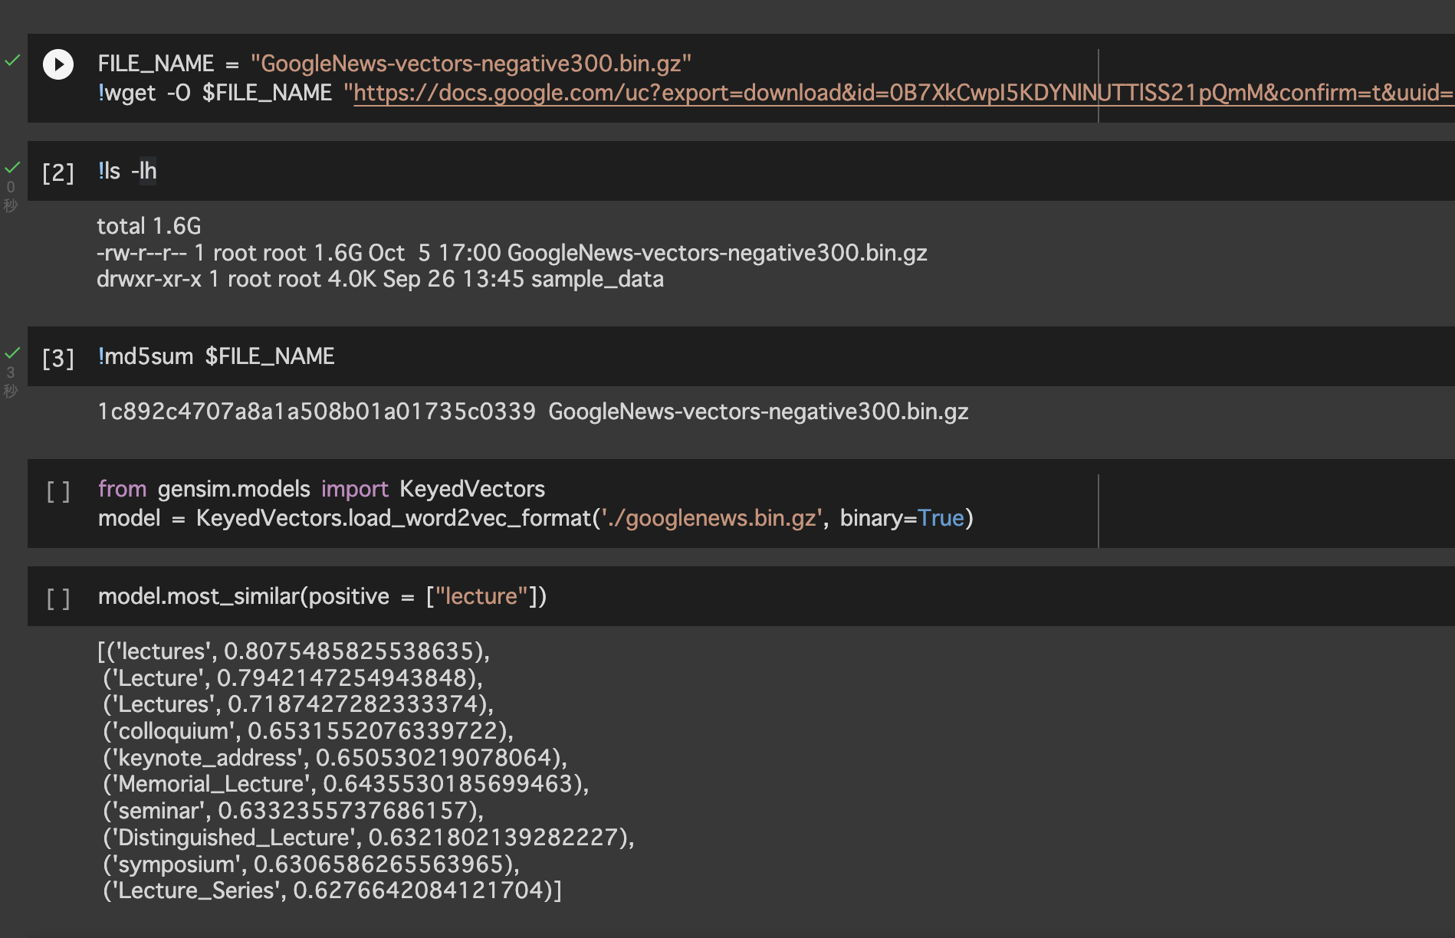
Task: Click the 'from gensim.models import KeyedVectors' line
Action: point(321,489)
